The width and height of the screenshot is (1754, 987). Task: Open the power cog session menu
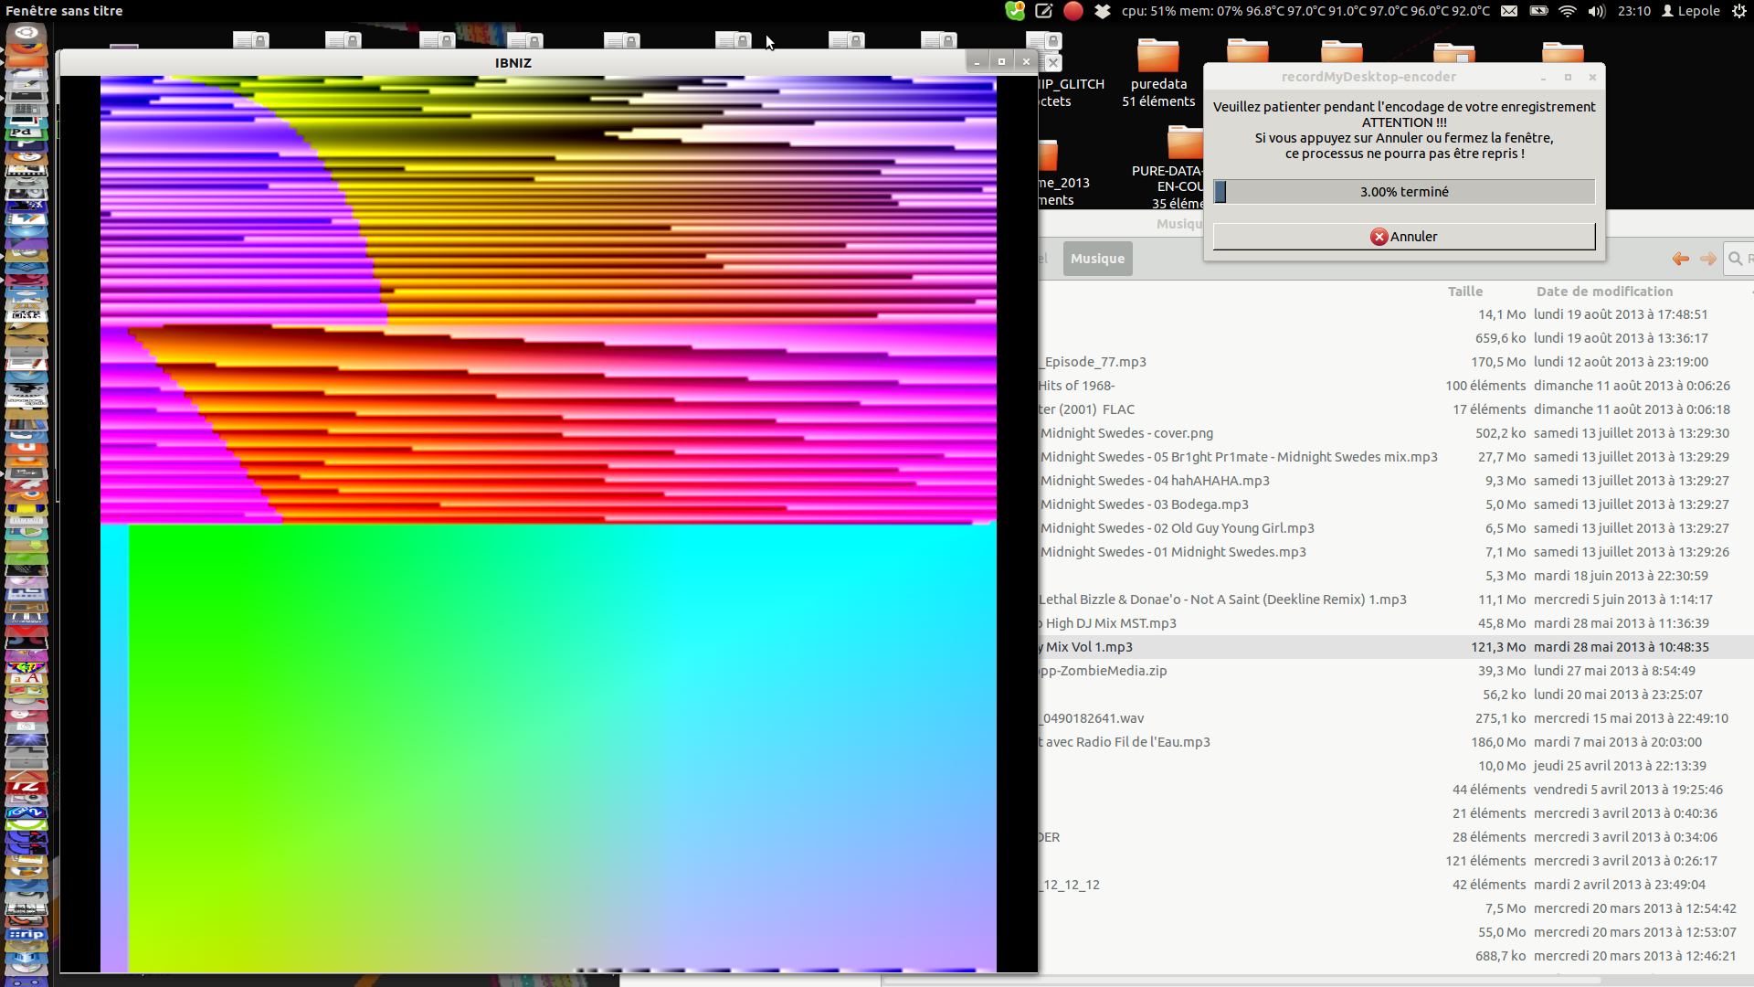[1739, 11]
